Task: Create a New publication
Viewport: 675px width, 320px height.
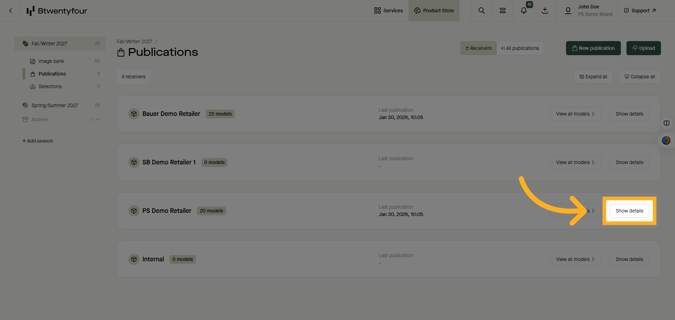Action: coord(593,48)
